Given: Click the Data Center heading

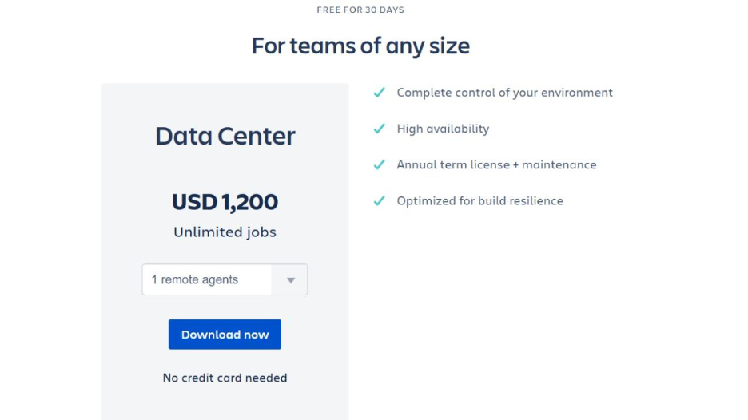Looking at the screenshot, I should [225, 136].
